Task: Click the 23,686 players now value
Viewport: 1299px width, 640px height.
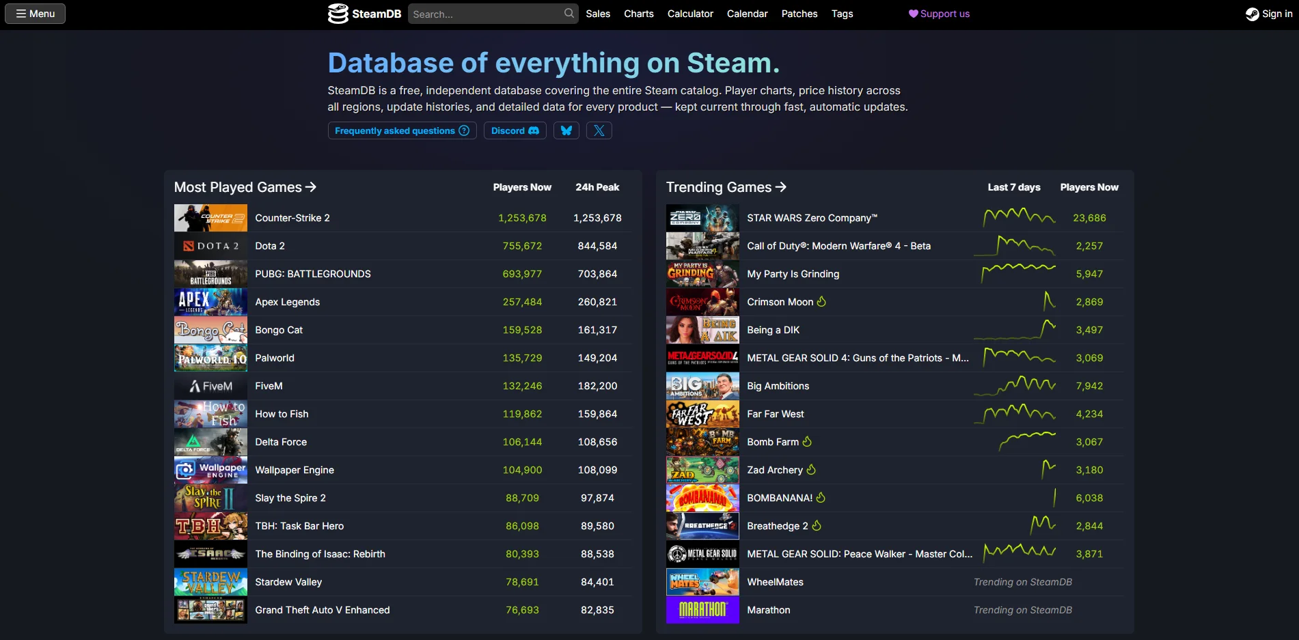Action: pos(1089,218)
